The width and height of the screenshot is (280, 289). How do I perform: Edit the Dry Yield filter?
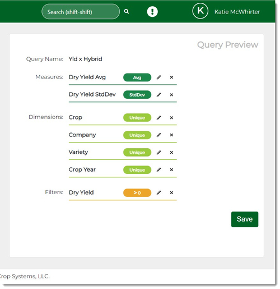[158, 192]
